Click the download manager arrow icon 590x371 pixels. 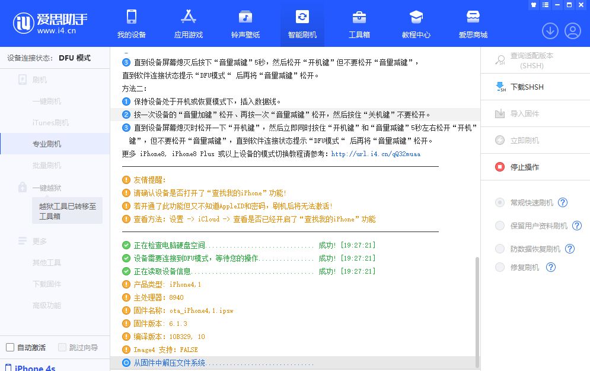coord(550,31)
